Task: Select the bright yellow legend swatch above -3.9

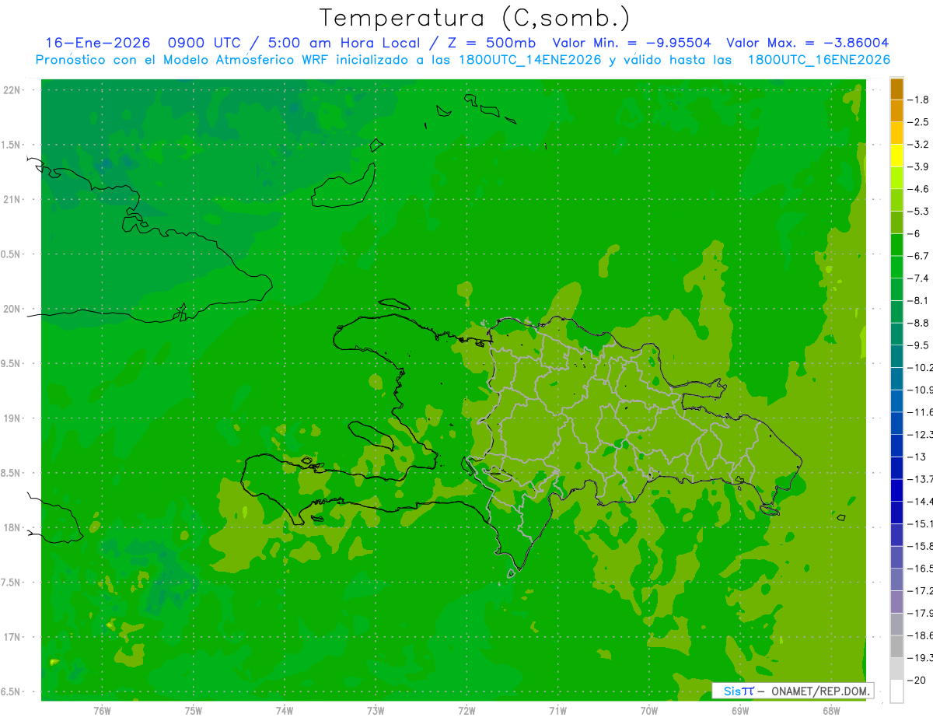Action: [x=896, y=156]
